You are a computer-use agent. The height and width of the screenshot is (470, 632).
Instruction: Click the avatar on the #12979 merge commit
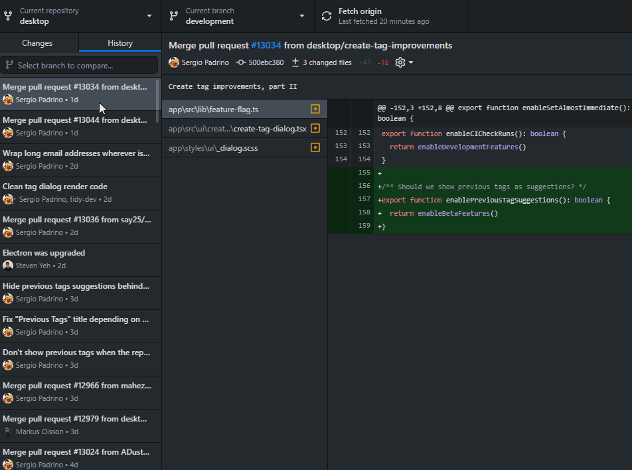8,431
